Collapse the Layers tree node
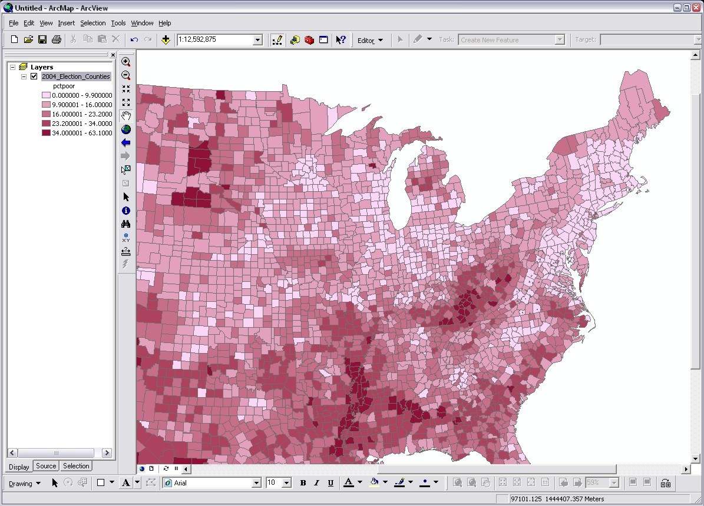This screenshot has height=506, width=704. [x=11, y=66]
